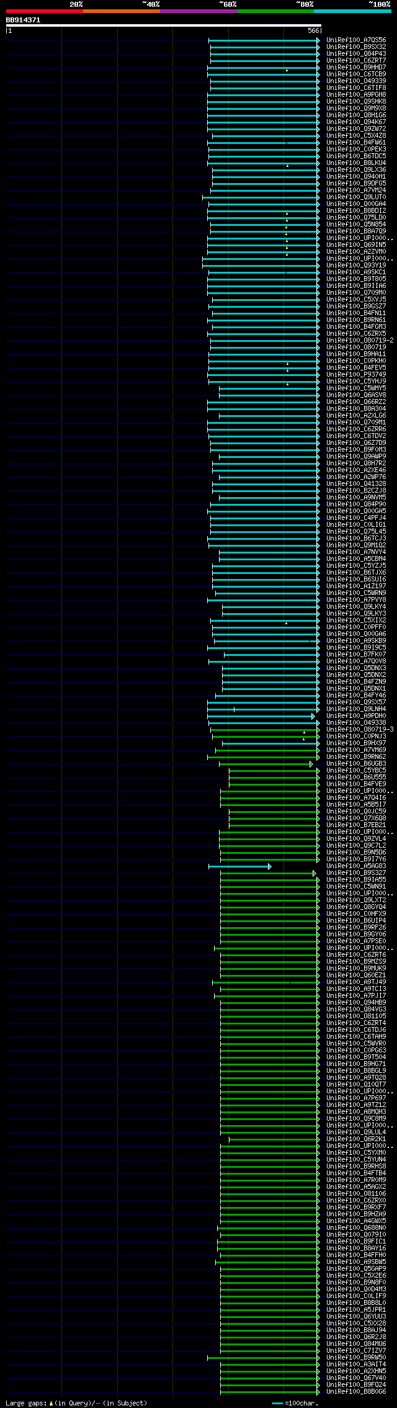This screenshot has width=397, height=1408.
Task: Select the query label BB914371
Action: pos(24,20)
